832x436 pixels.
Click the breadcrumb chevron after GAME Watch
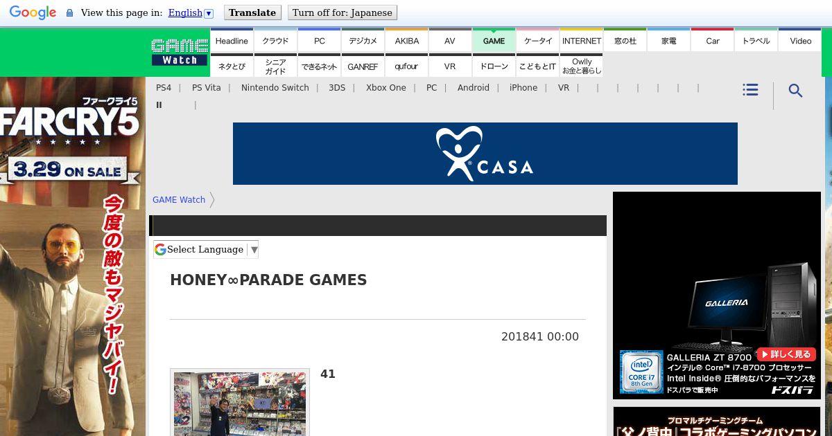point(212,200)
